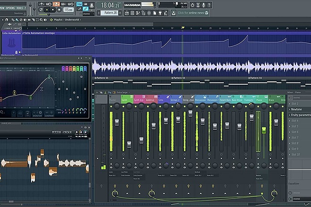Click the question mark help icon

click(209, 5)
